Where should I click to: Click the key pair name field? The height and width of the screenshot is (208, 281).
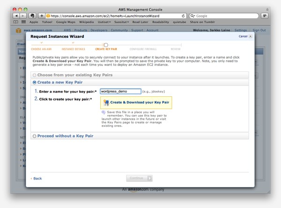click(121, 92)
